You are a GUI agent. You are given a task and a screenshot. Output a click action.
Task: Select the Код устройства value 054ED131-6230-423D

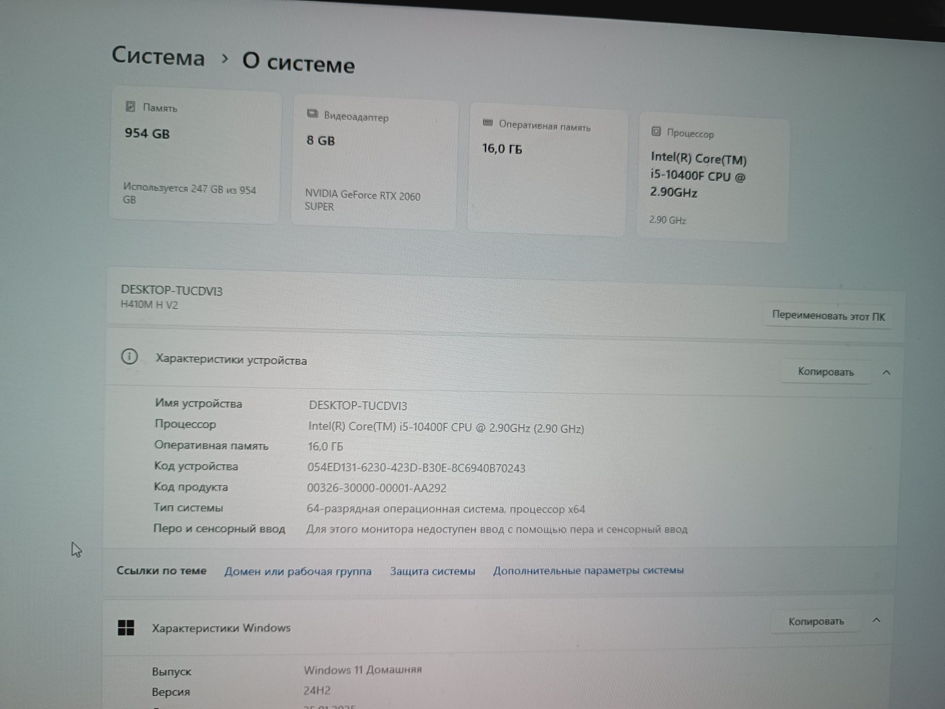(416, 468)
